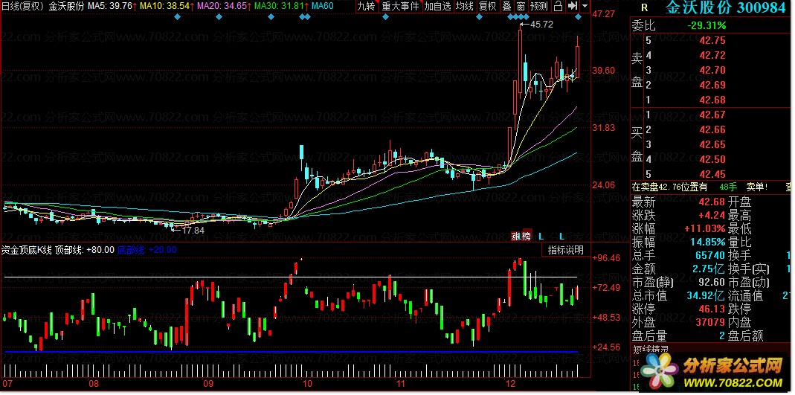Click the 涨榜 badge under the price chart
795x395 pixels.
pyautogui.click(x=521, y=236)
